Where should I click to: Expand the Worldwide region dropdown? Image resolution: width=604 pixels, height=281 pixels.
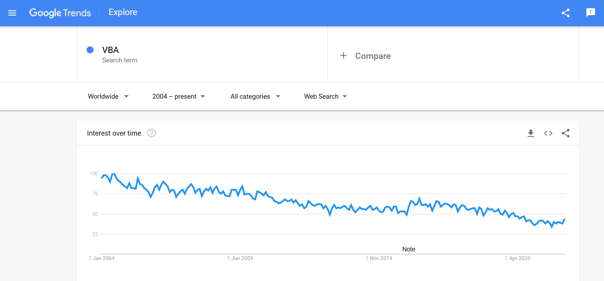coord(108,96)
